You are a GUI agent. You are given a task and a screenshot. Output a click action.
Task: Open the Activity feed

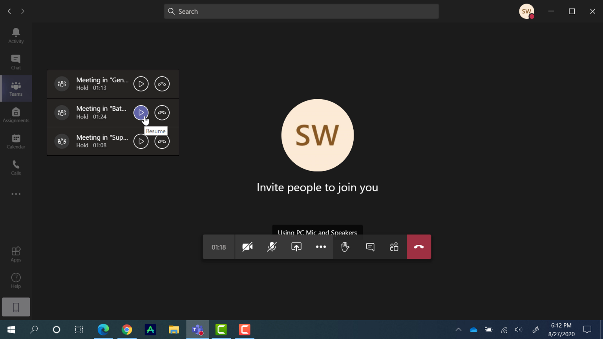click(16, 36)
